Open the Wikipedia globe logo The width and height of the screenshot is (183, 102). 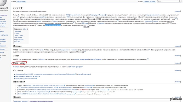click(3, 3)
